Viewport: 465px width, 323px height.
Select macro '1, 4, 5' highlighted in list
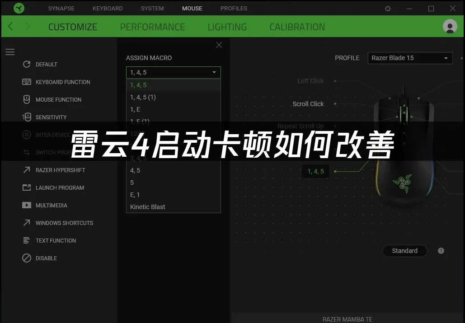pos(174,85)
